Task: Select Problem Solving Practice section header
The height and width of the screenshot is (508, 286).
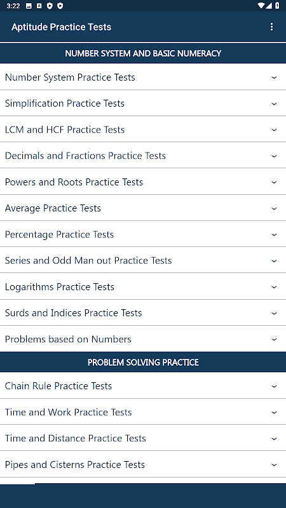Action: pos(143,362)
